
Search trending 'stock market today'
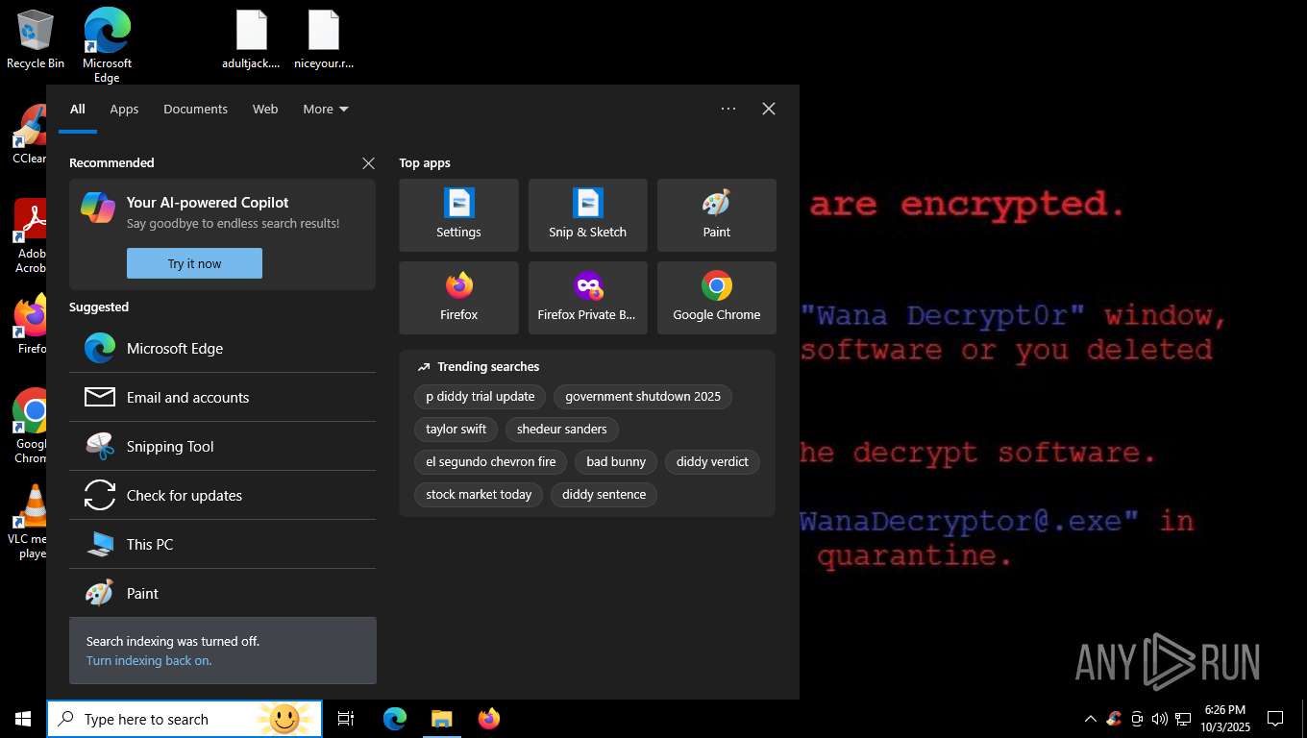[x=479, y=494]
